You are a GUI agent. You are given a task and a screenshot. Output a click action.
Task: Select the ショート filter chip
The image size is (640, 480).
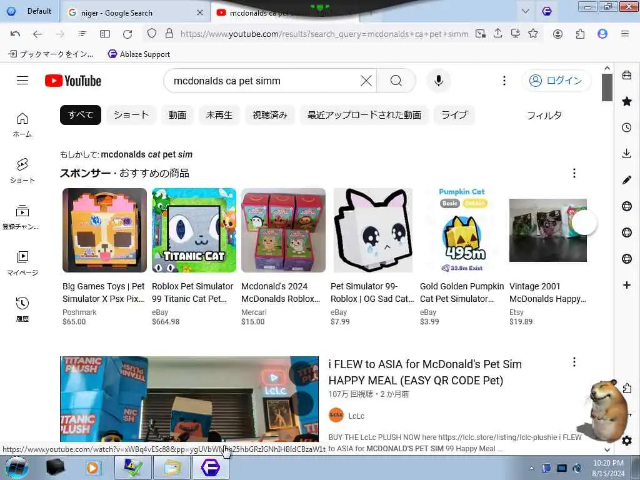point(131,115)
